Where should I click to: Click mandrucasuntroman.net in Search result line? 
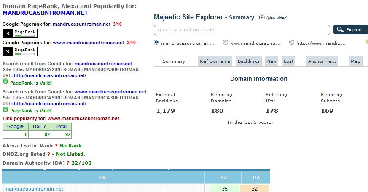(104, 64)
